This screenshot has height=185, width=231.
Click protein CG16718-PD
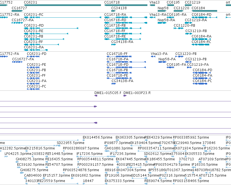[x=126, y=67]
